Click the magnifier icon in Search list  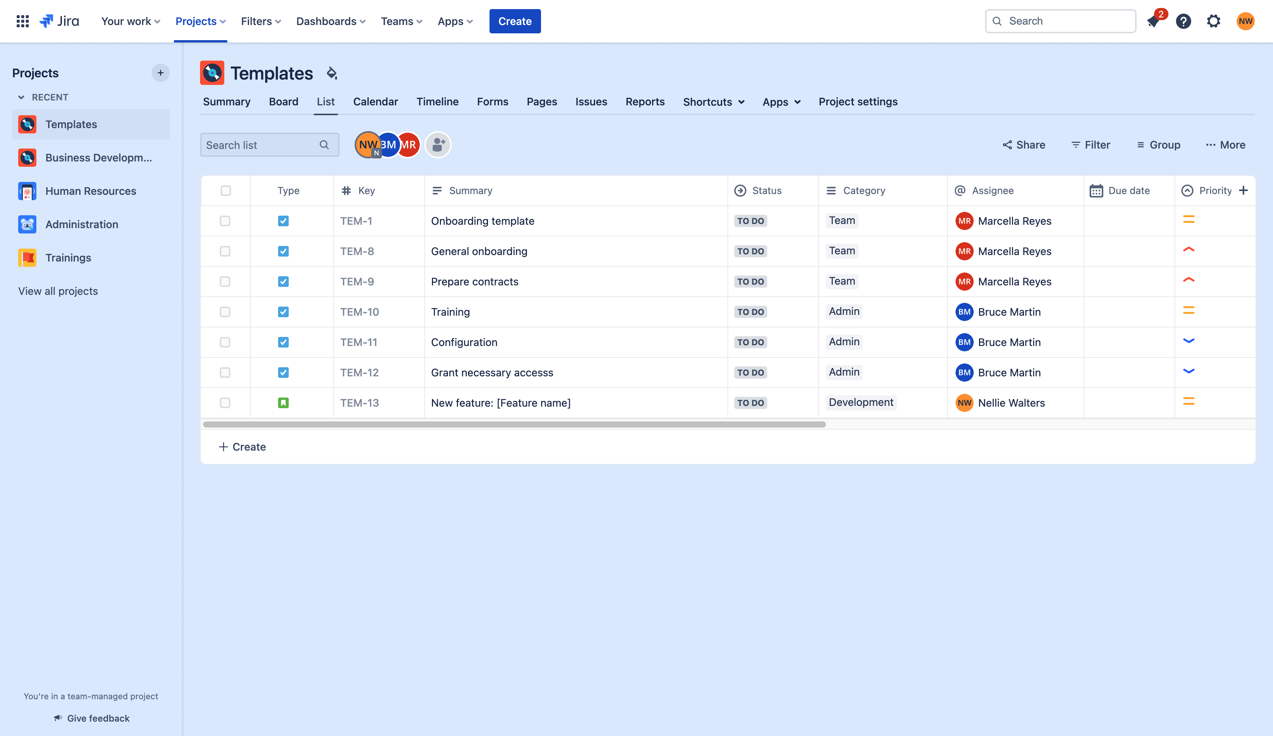pyautogui.click(x=324, y=145)
